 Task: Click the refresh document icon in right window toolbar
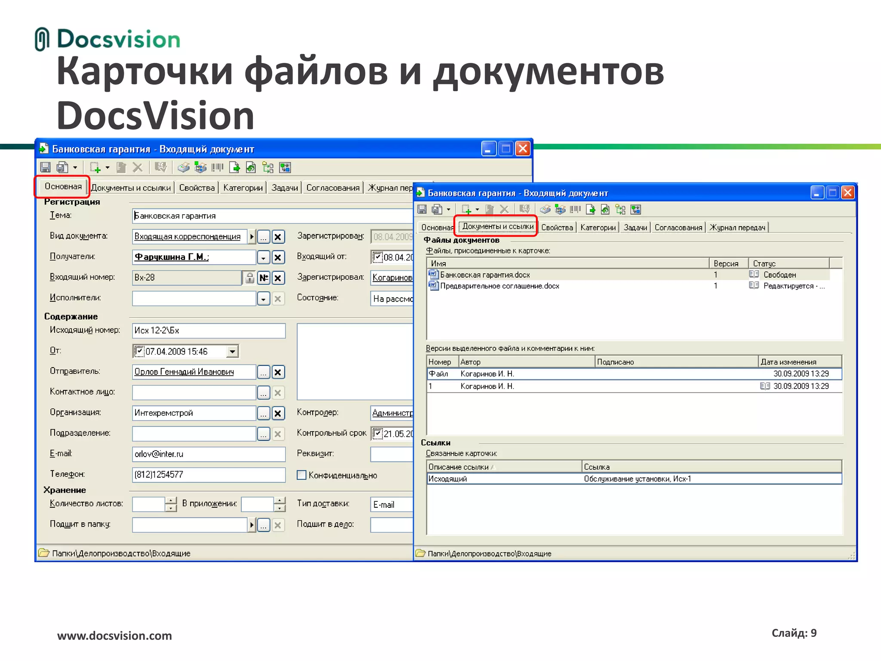[x=605, y=209]
